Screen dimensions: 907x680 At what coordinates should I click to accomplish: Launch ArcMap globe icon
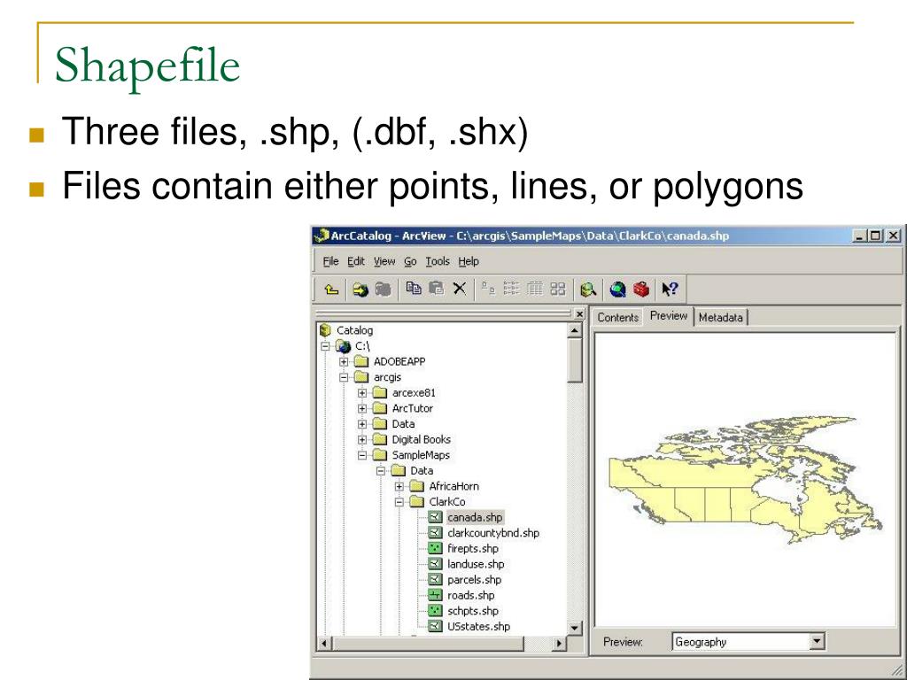click(617, 290)
